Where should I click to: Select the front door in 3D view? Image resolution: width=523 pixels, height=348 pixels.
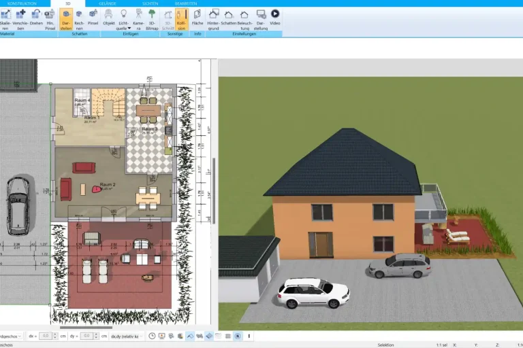tap(321, 245)
